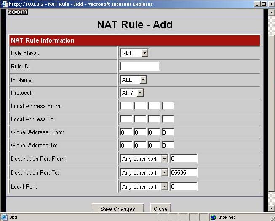Click the Zoom logo at page top
275x221 pixels.
(18, 12)
